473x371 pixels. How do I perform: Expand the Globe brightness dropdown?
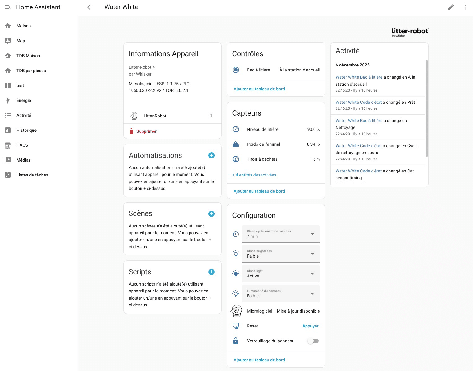point(280,254)
